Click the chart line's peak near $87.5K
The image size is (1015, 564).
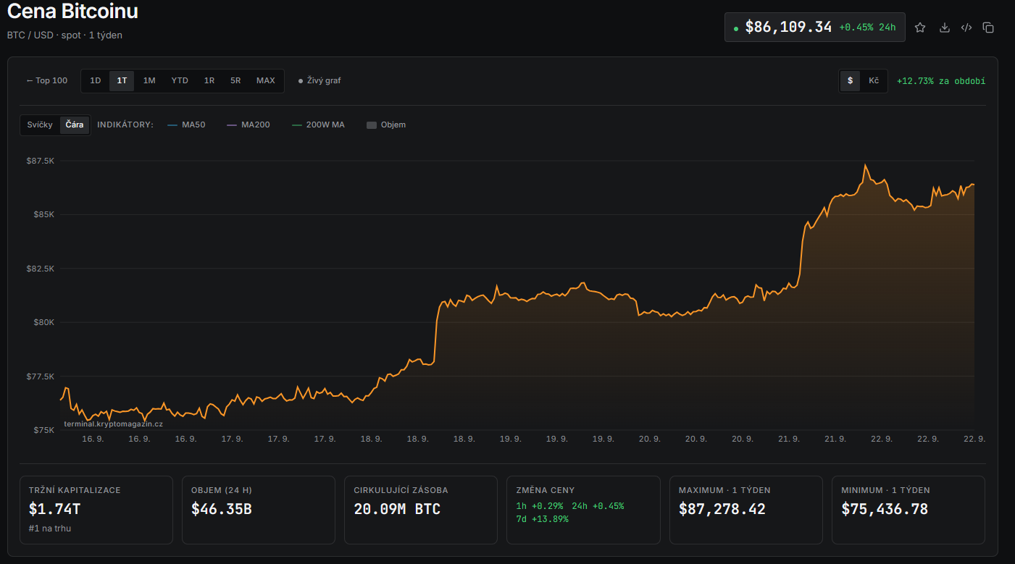(x=865, y=166)
